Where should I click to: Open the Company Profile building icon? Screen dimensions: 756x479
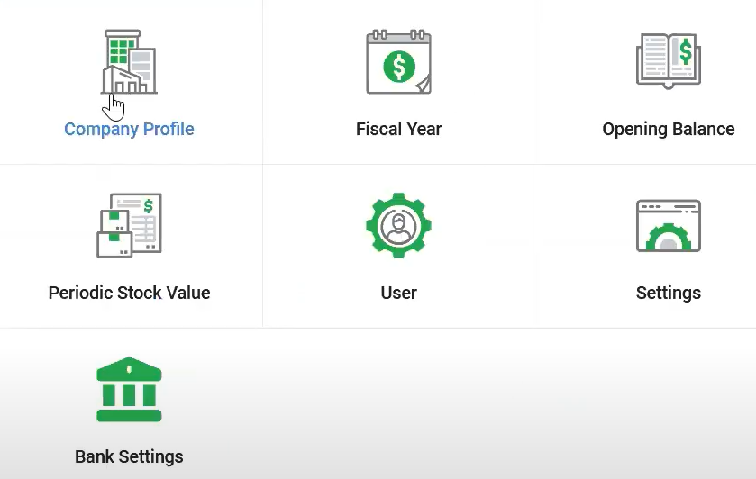[129, 62]
